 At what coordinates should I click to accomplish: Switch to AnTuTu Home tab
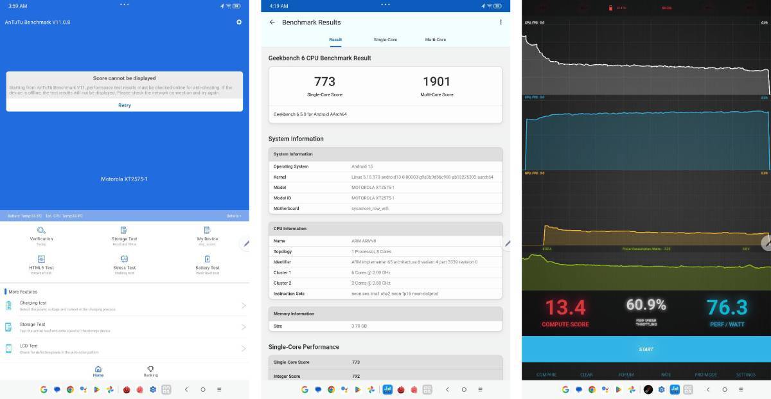pyautogui.click(x=98, y=371)
